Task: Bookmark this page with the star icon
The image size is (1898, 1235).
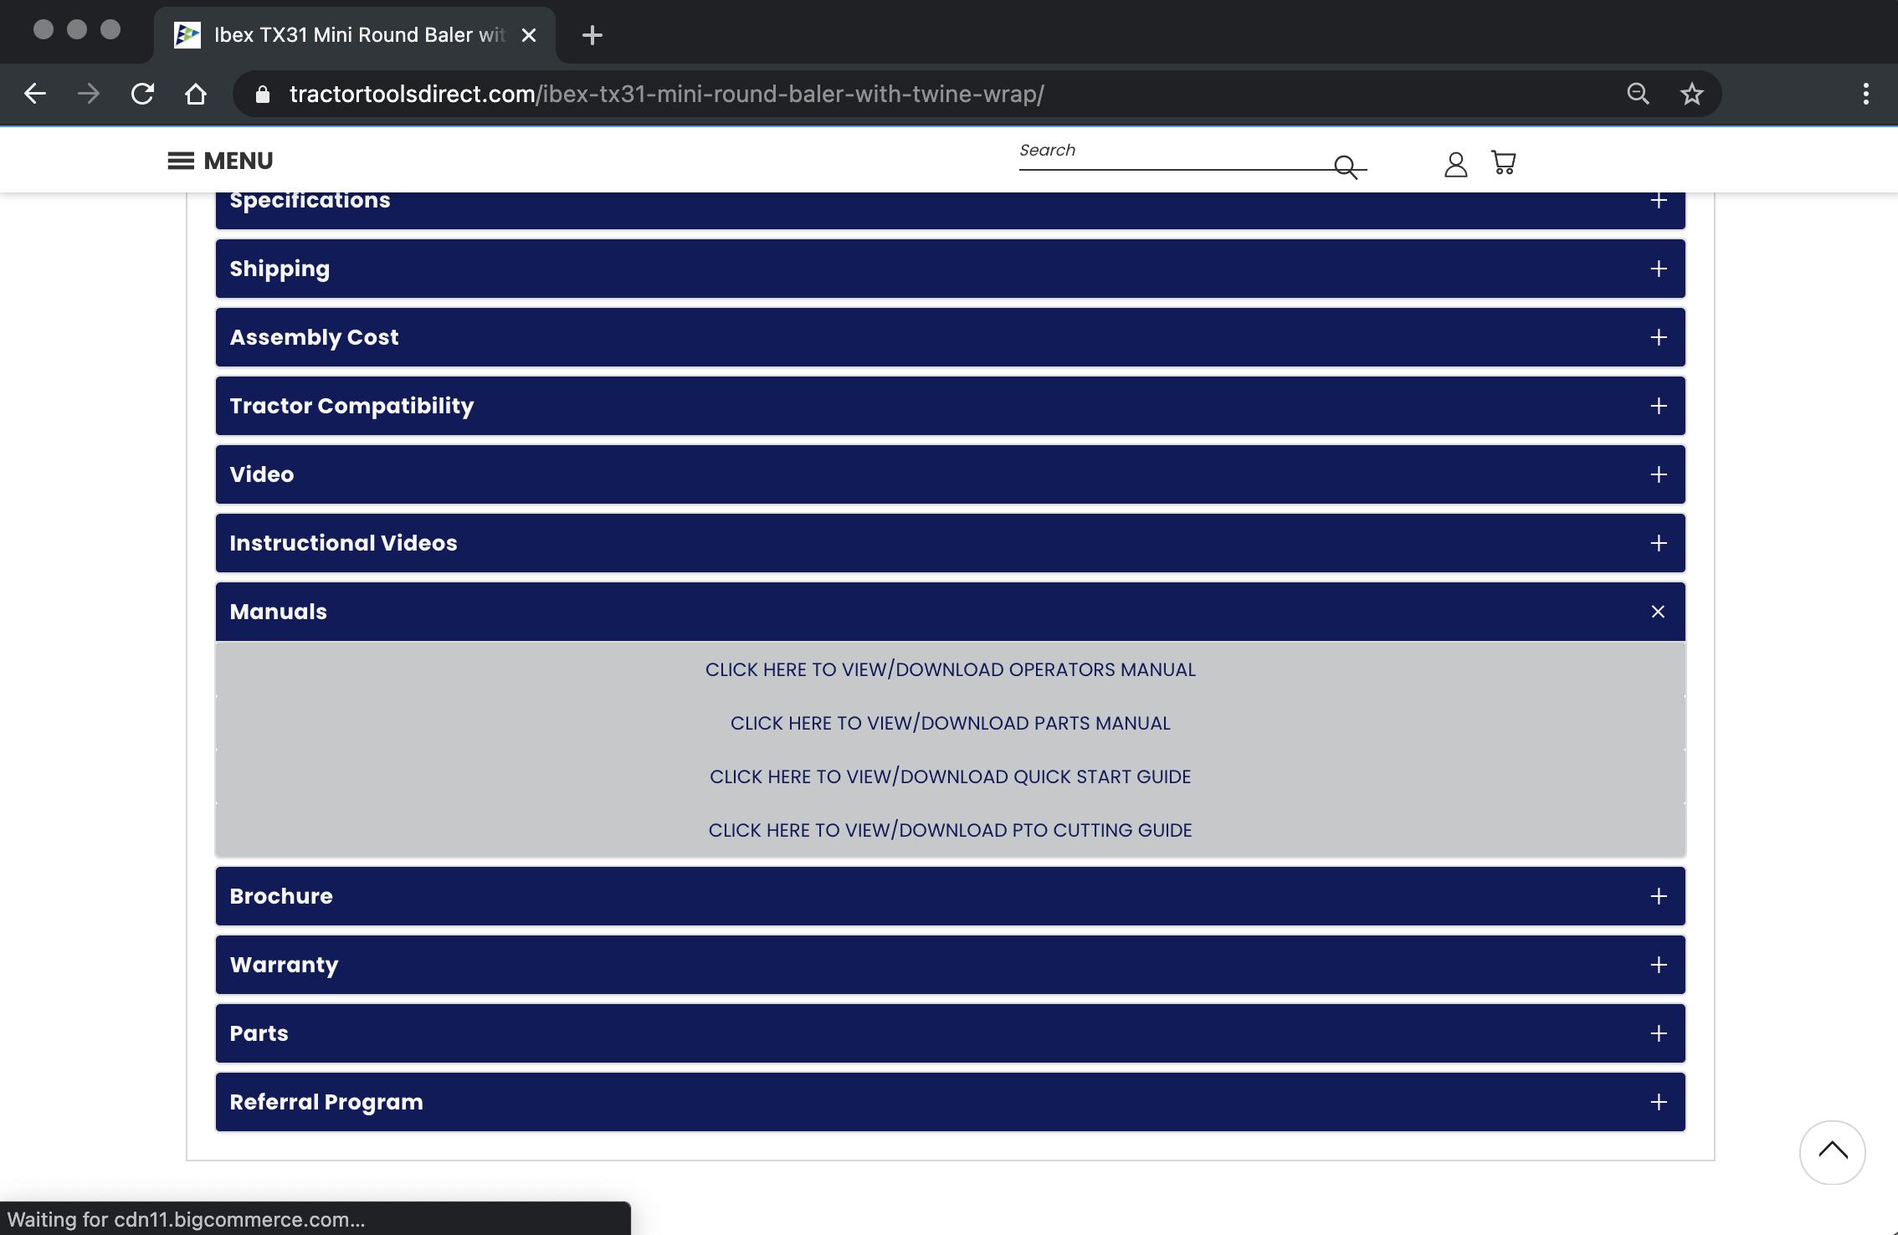Action: [x=1691, y=94]
